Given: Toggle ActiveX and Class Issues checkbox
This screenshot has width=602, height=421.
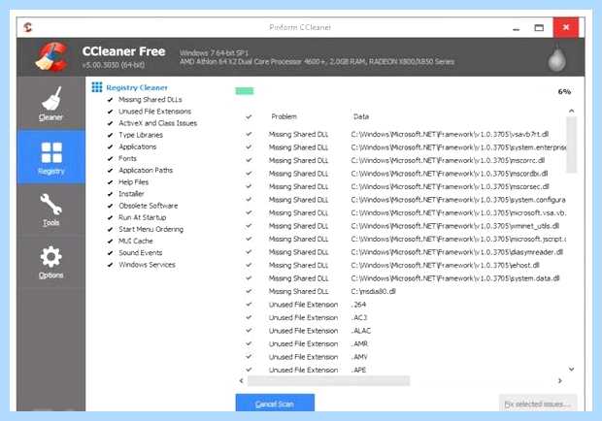Looking at the screenshot, I should pyautogui.click(x=110, y=123).
